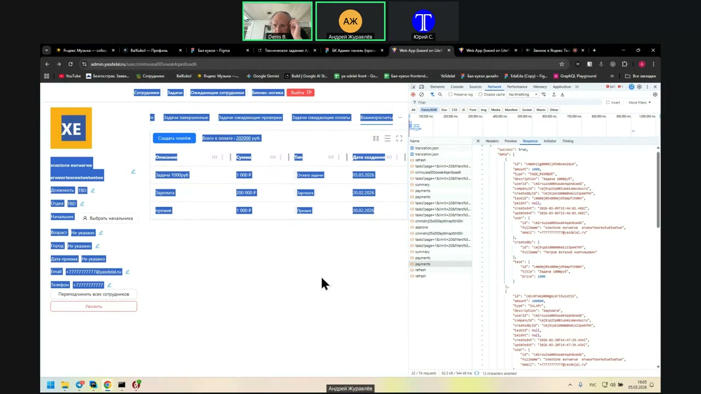This screenshot has width=701, height=394.
Task: Tick the Invert filter checkbox
Action: 607,102
